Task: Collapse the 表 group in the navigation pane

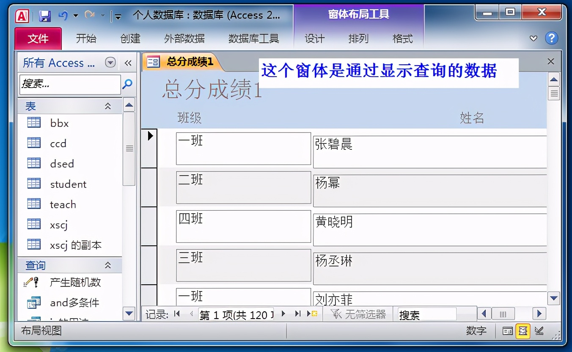Action: 108,106
